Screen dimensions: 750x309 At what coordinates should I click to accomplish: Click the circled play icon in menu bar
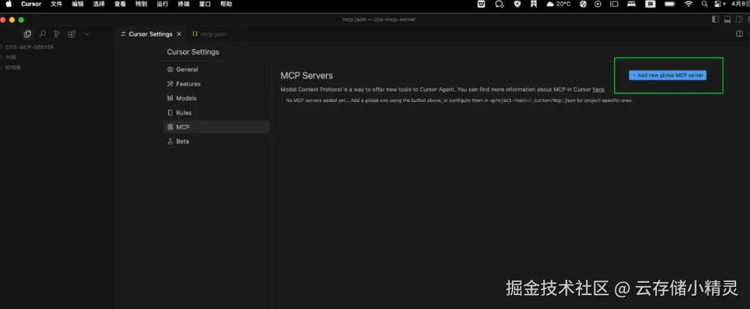pyautogui.click(x=598, y=4)
